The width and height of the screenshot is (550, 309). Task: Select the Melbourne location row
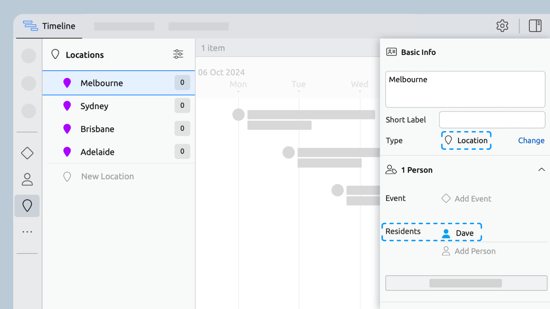tap(119, 83)
